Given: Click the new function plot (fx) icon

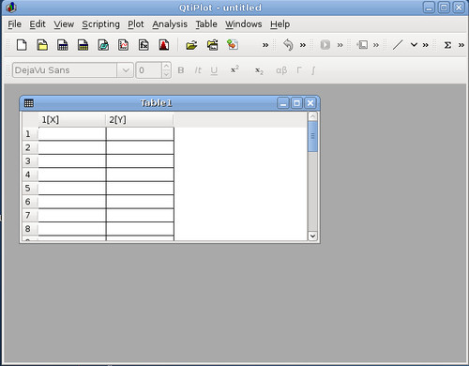Looking at the screenshot, I should pyautogui.click(x=144, y=45).
